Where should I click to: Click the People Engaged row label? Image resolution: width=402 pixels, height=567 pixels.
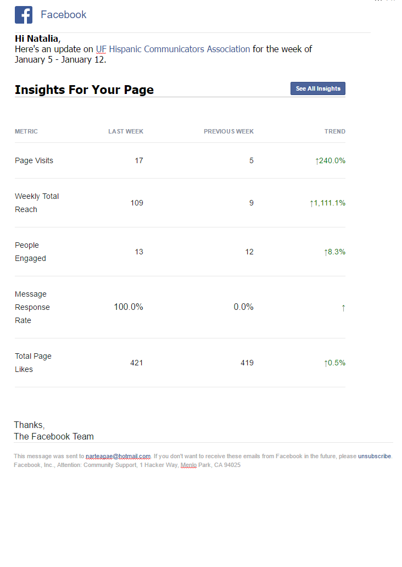pyautogui.click(x=30, y=252)
